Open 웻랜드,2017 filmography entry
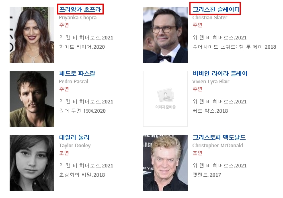This screenshot has height=198, width=283. tap(207, 175)
